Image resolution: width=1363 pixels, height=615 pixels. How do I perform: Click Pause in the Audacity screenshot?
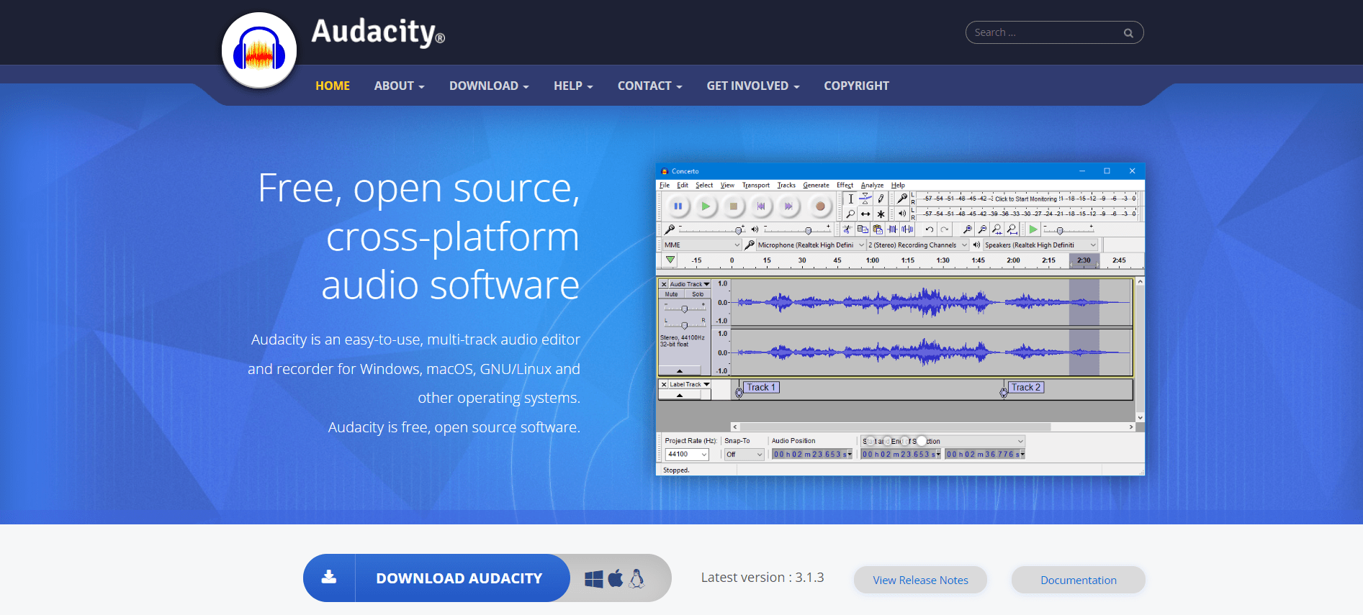[x=678, y=206]
